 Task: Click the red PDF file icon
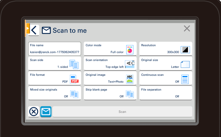[74, 79]
